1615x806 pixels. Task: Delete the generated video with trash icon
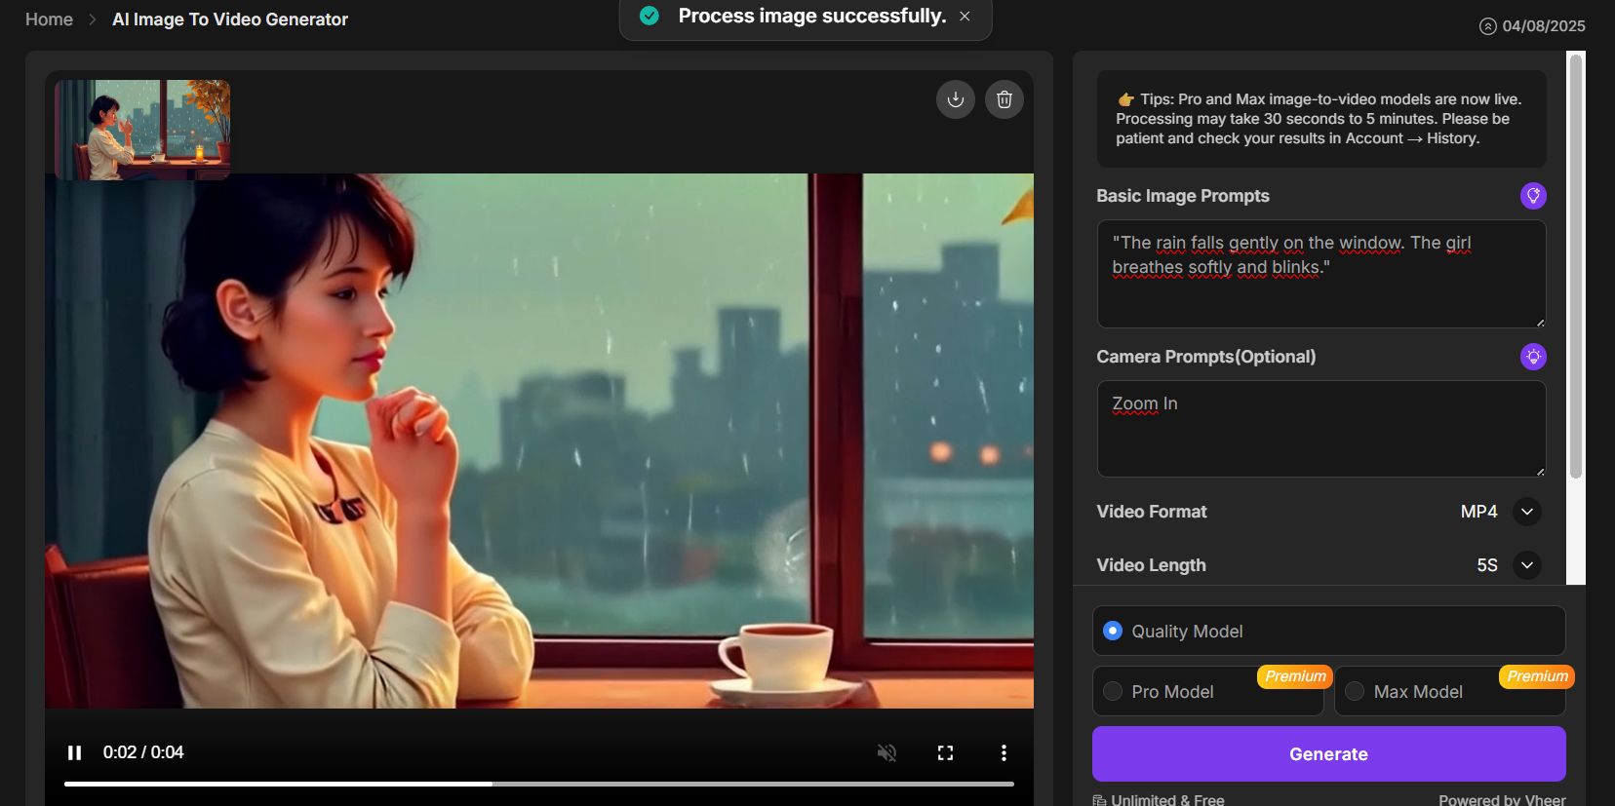click(1004, 99)
